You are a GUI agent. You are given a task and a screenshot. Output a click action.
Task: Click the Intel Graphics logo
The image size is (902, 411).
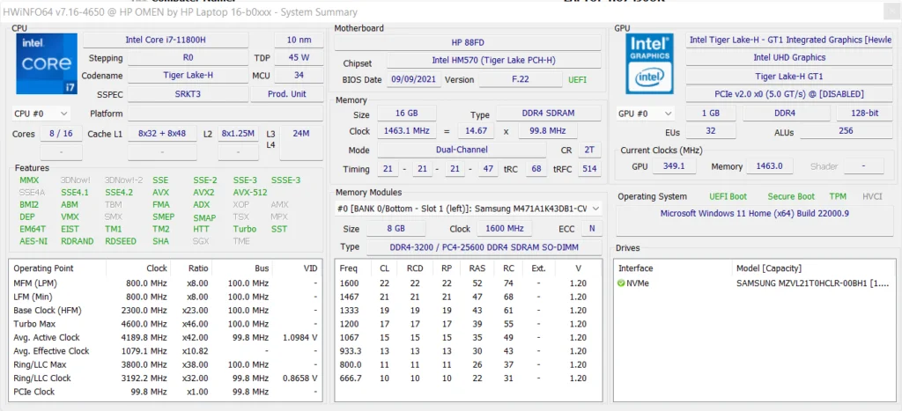point(649,63)
